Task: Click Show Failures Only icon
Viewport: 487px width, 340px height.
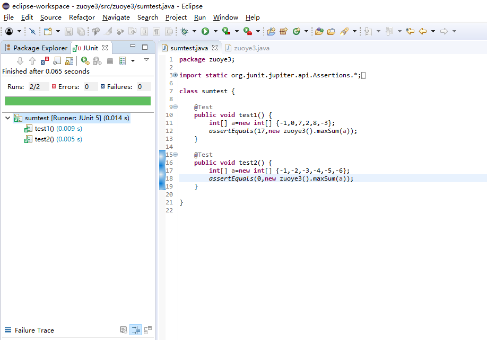Action: [45, 61]
